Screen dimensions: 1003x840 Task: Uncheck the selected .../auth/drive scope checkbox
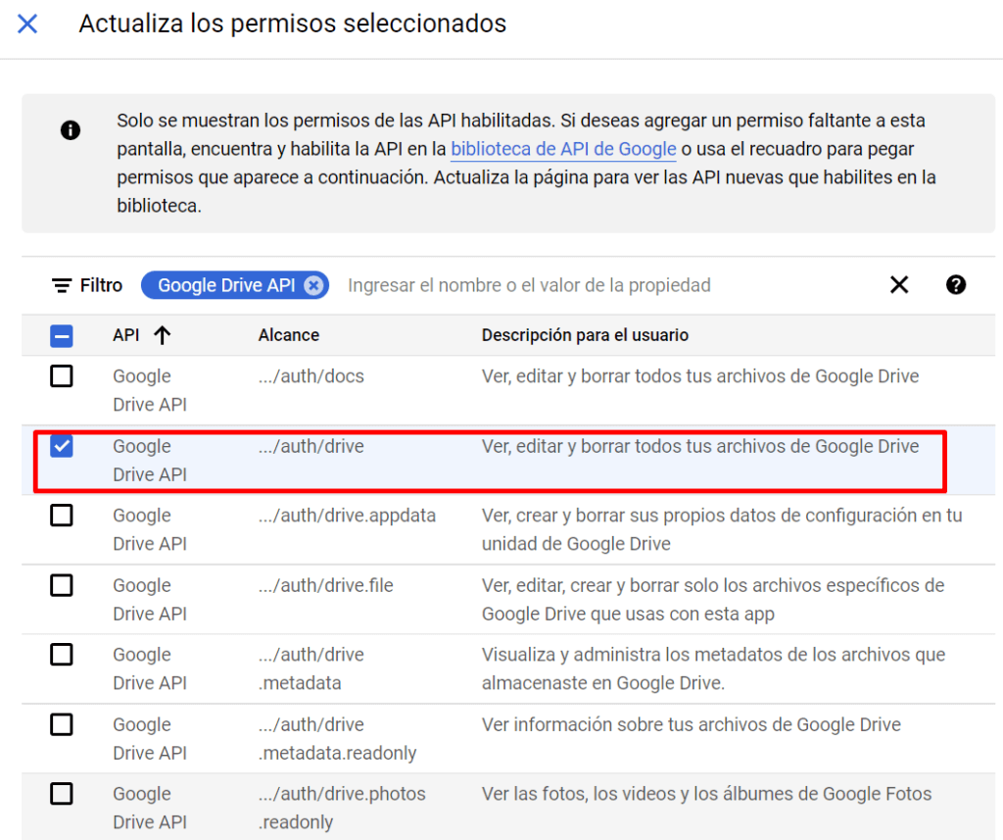62,446
